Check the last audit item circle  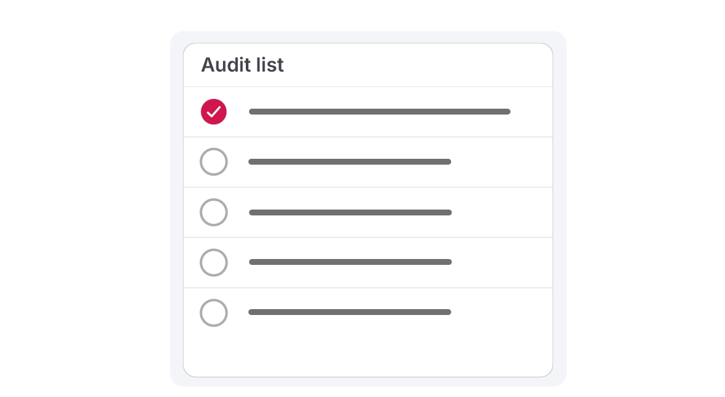[x=214, y=313]
